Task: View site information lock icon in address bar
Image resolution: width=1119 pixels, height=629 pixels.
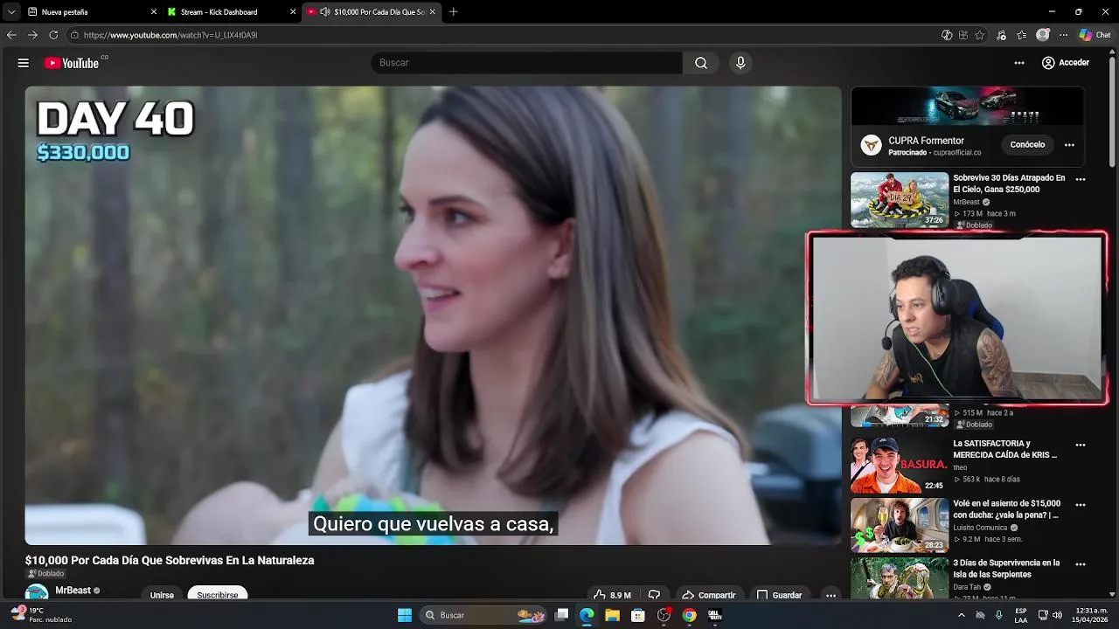Action: [75, 35]
